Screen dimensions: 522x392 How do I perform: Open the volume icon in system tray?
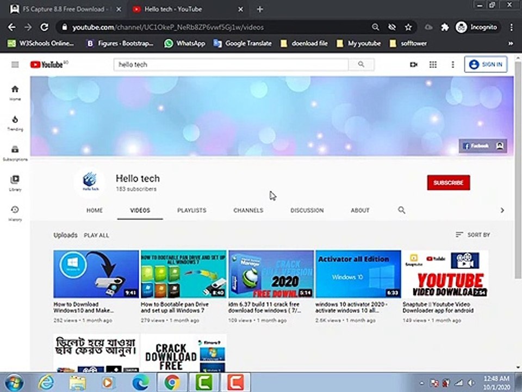point(471,383)
